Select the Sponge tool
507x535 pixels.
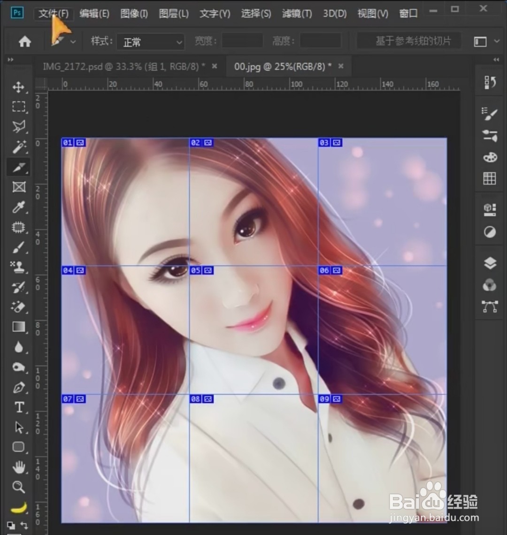click(x=18, y=367)
